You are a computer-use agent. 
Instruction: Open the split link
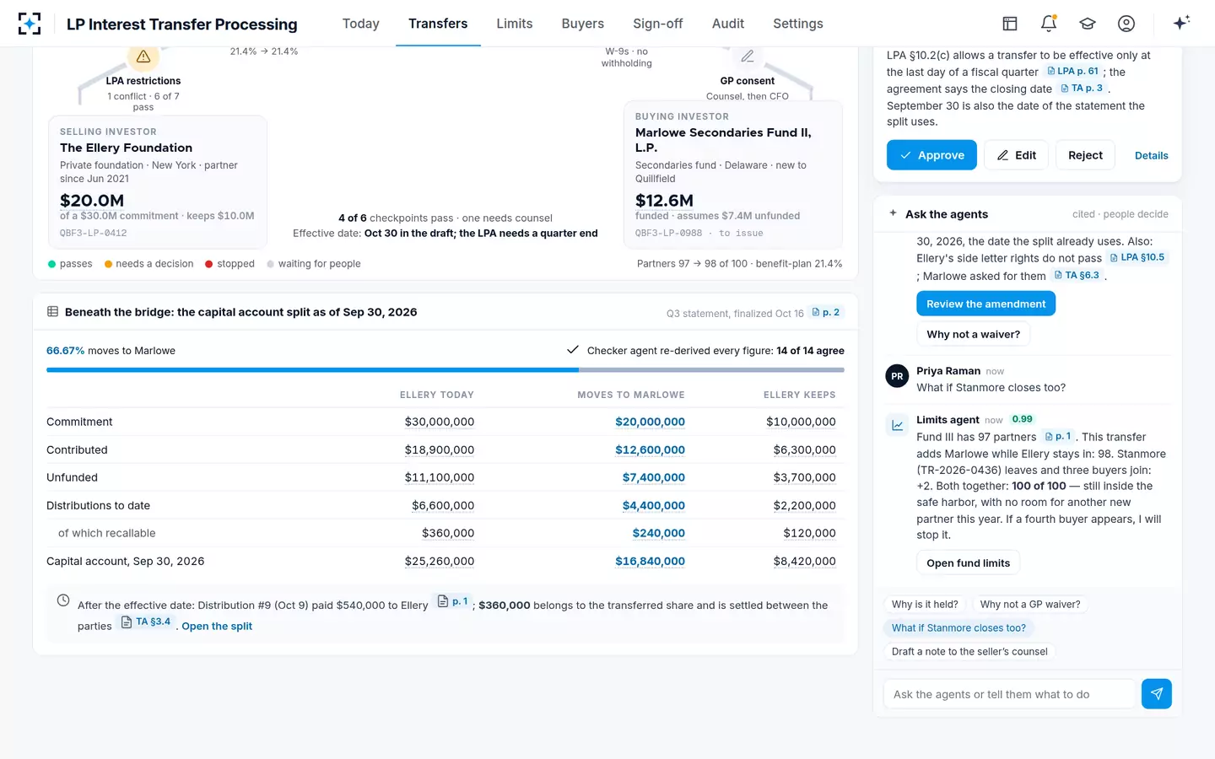(217, 626)
